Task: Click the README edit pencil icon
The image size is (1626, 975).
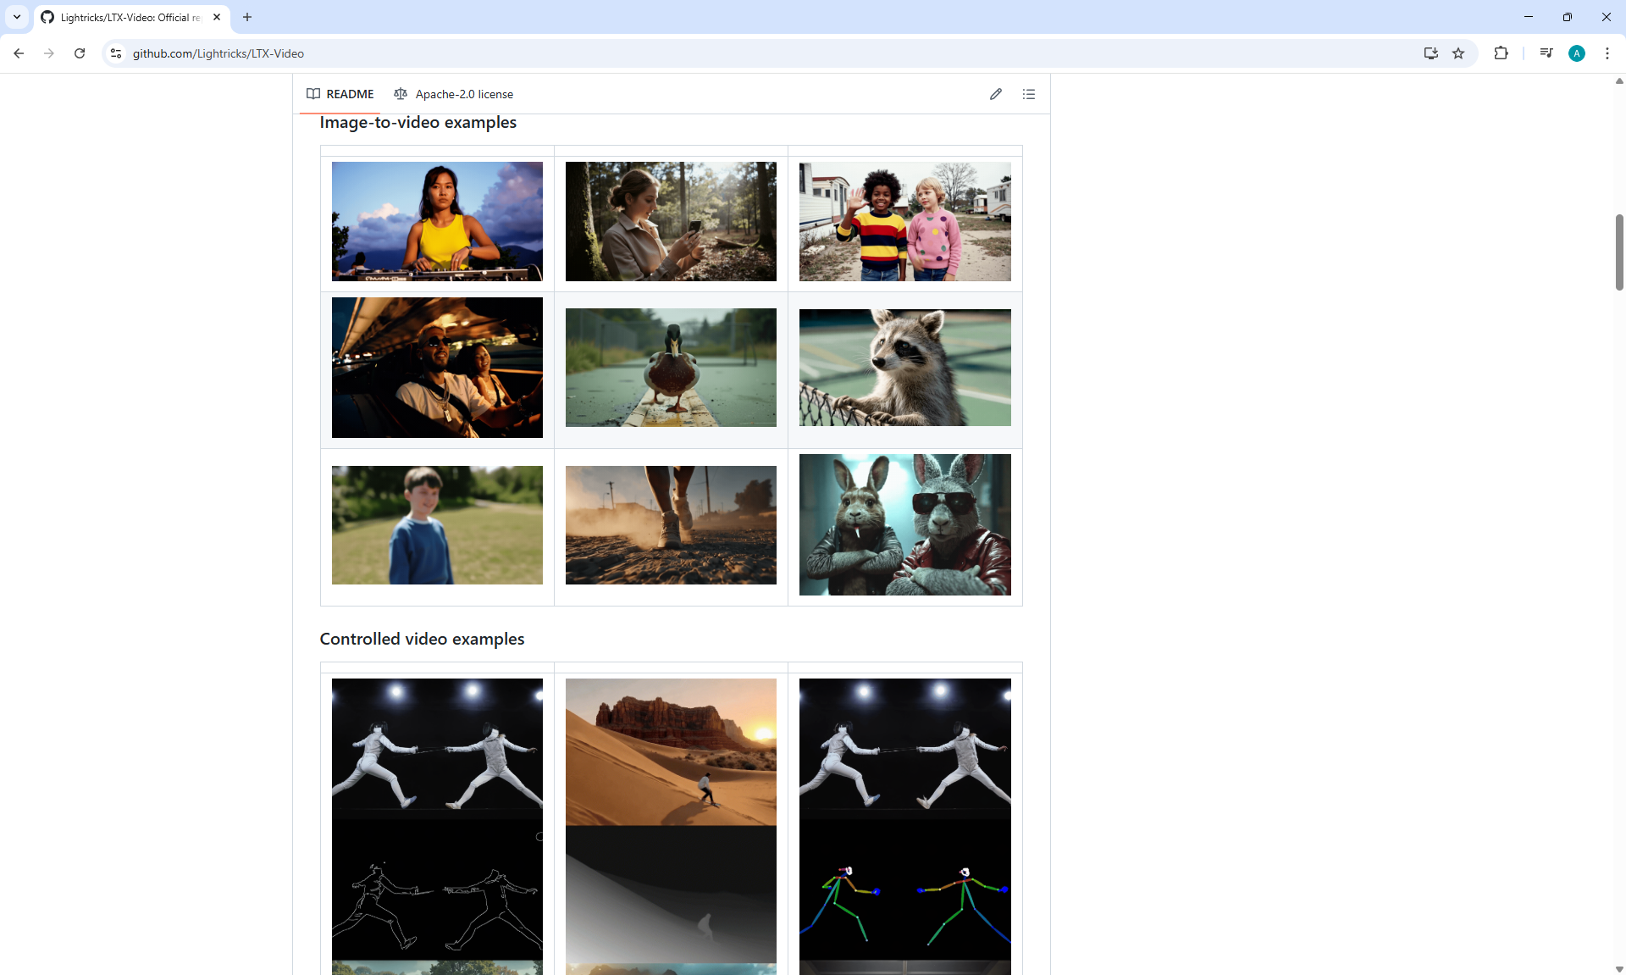Action: [996, 94]
